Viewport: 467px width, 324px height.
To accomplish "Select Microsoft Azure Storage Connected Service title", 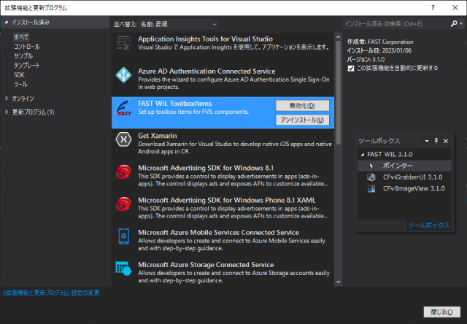I will pyautogui.click(x=206, y=265).
